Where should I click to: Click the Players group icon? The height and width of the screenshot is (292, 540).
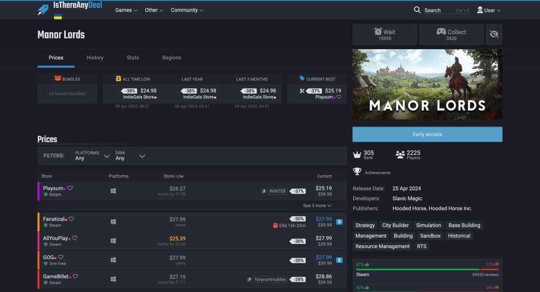click(x=400, y=155)
